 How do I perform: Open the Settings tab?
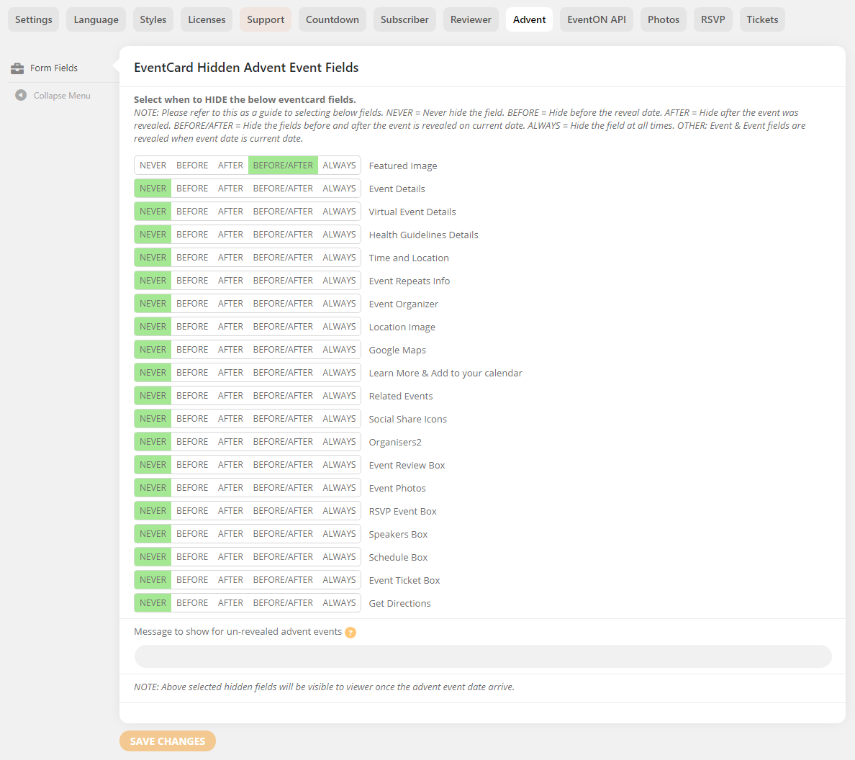[34, 19]
